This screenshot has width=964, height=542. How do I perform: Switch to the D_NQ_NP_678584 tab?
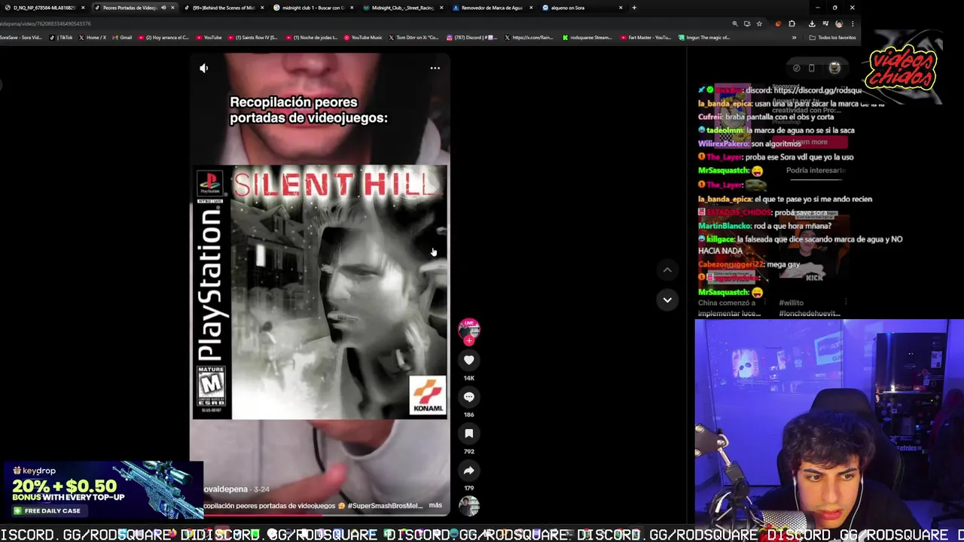pyautogui.click(x=44, y=8)
